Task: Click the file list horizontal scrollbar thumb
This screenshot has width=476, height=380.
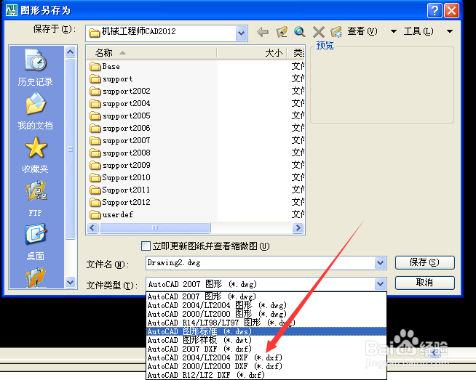Action: [x=155, y=228]
